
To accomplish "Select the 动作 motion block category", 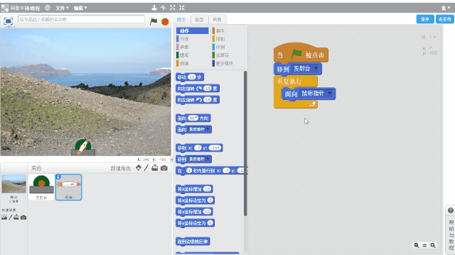I will 192,30.
